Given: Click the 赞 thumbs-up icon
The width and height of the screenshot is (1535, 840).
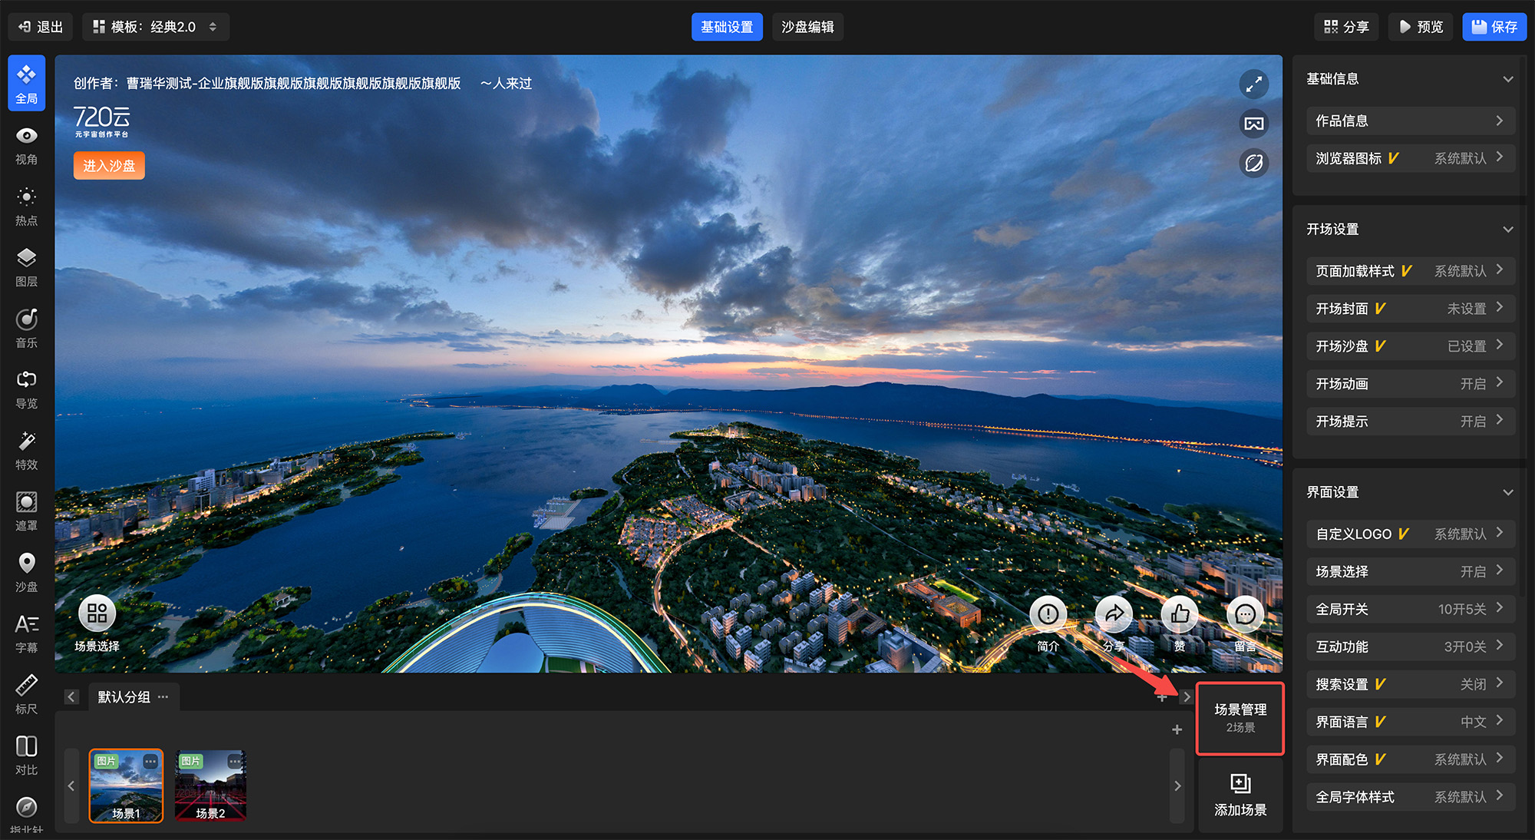Looking at the screenshot, I should [x=1180, y=614].
